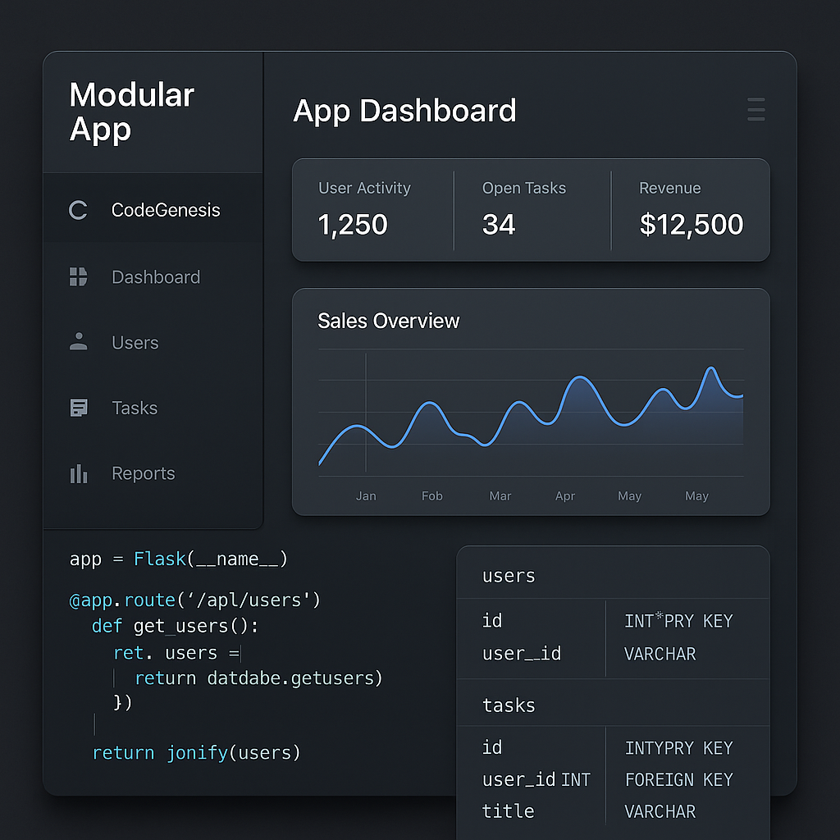Click the app = Flask(__name__) code line
This screenshot has height=840, width=840.
pyautogui.click(x=178, y=559)
